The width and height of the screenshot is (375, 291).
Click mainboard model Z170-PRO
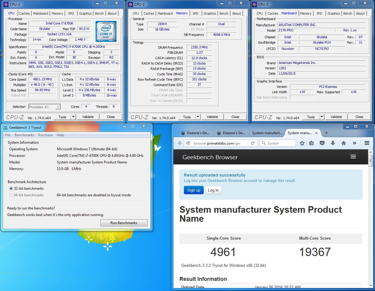click(306, 30)
